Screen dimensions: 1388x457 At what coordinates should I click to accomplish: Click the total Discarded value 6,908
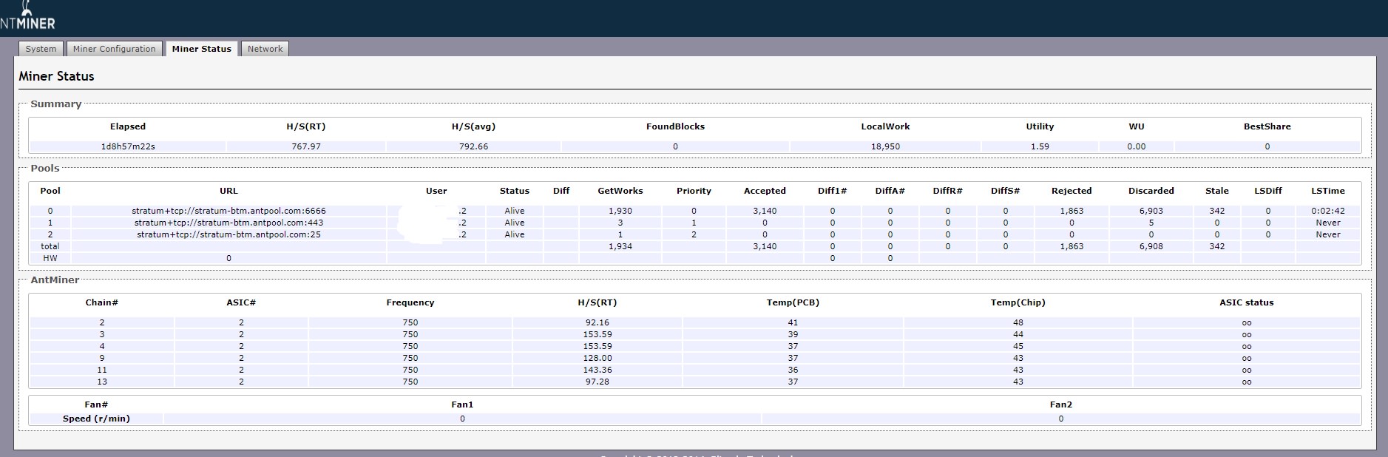(x=1151, y=246)
